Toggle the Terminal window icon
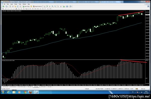 [18, 6]
